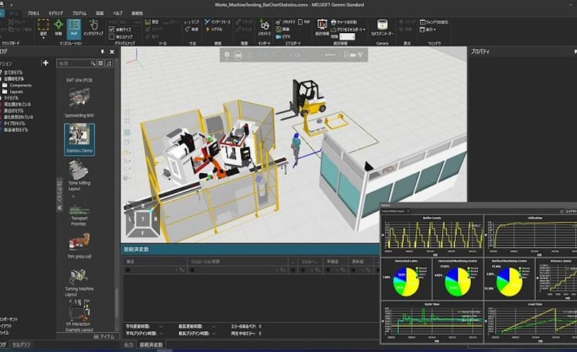Open the 間隔 interval combo box
This screenshot has height=352, width=577.
pyautogui.click(x=347, y=37)
